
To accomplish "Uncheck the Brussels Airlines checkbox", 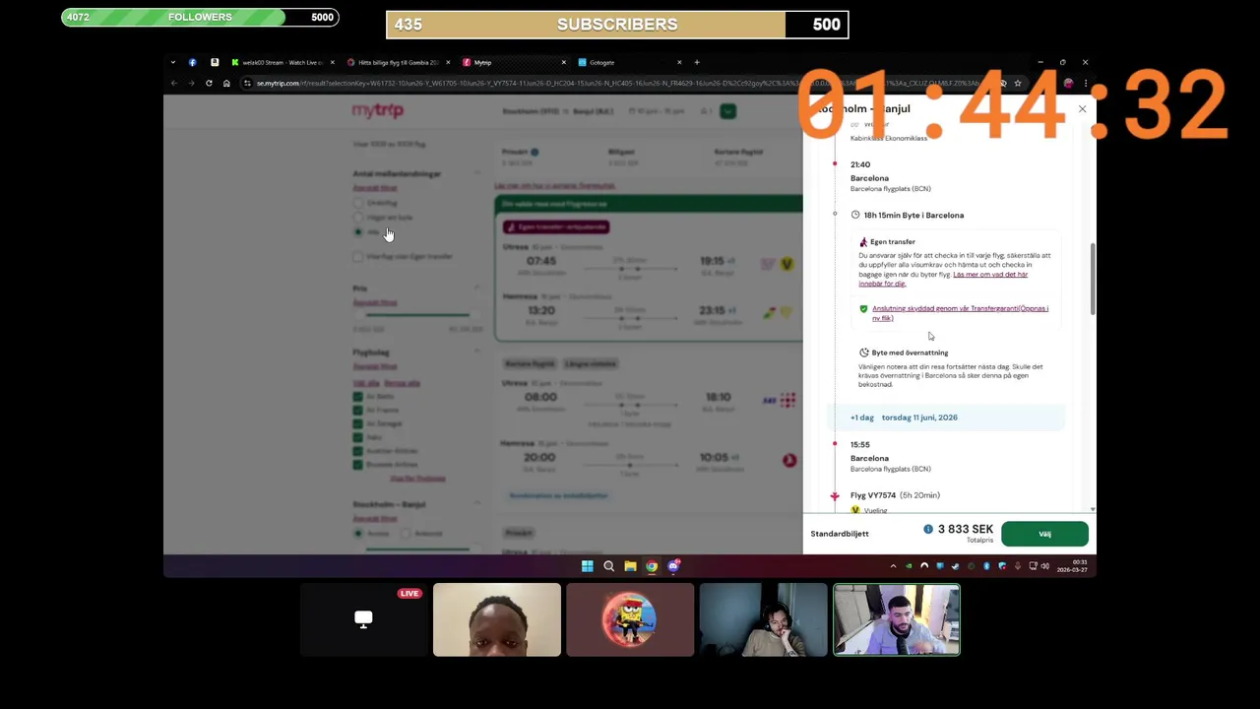I will click(357, 465).
